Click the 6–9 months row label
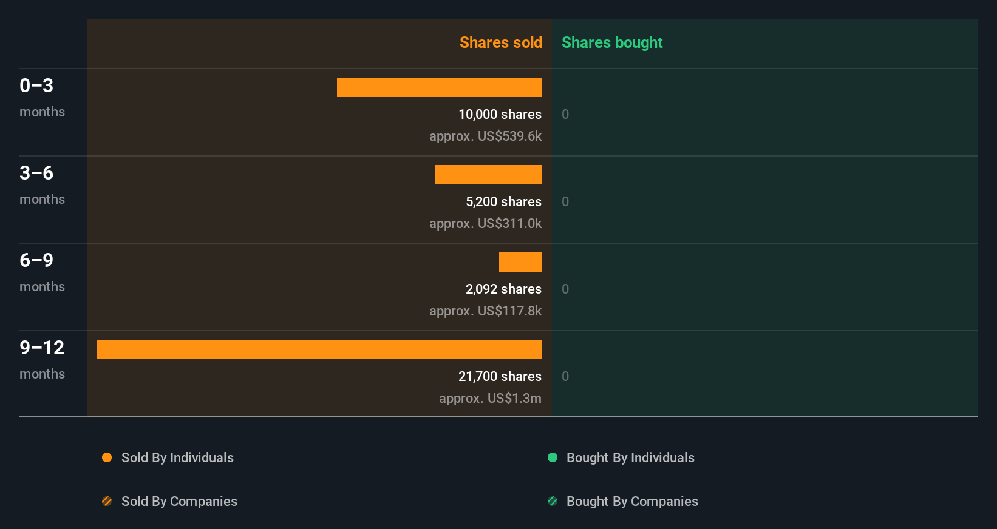The image size is (997, 529). coord(42,272)
